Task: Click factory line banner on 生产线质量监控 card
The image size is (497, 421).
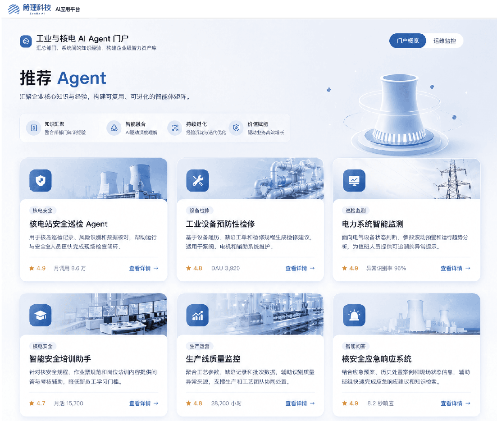Action: (251, 314)
